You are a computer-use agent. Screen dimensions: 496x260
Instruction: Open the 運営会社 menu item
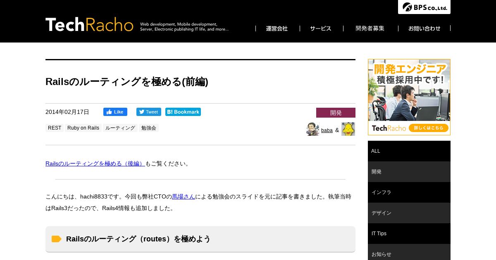(x=277, y=28)
